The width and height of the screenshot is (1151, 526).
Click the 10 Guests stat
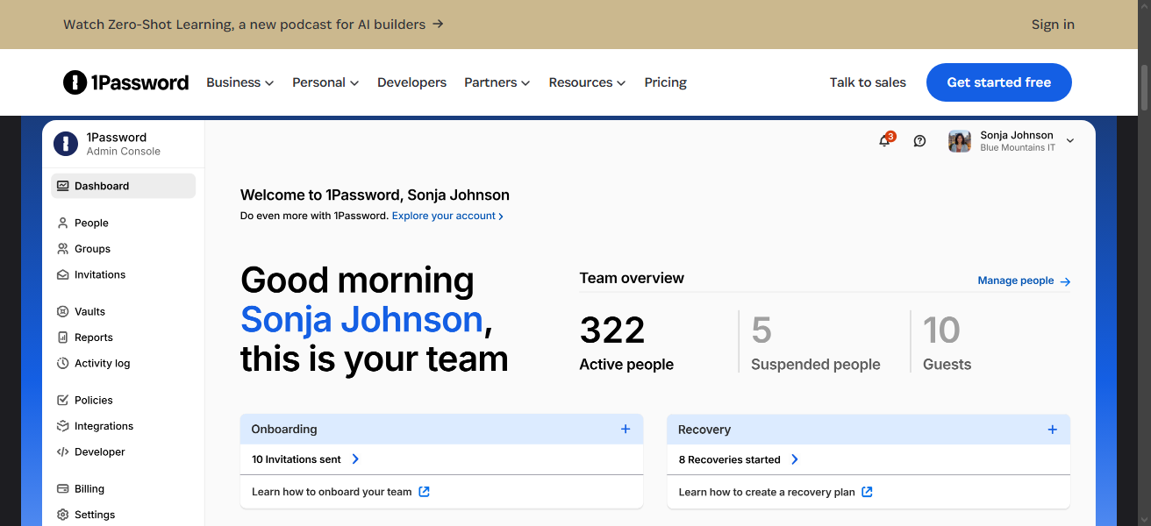click(x=947, y=343)
